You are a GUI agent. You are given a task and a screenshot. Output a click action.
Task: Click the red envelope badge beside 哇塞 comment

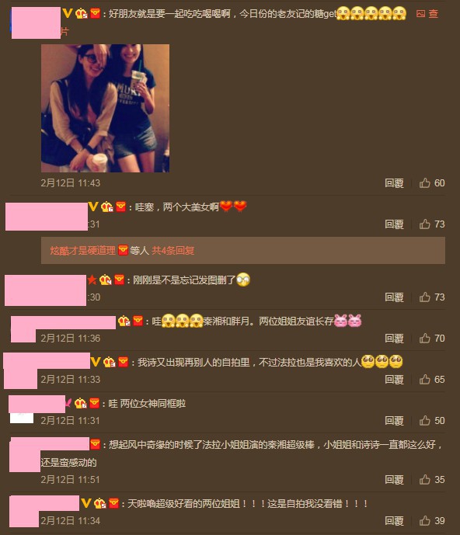pos(121,207)
